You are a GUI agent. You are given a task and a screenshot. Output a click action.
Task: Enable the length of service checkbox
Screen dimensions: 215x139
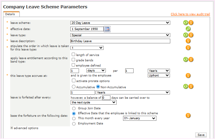[73, 54]
